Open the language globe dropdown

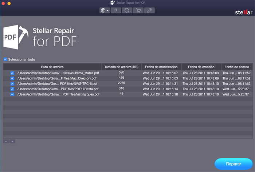tap(105, 11)
